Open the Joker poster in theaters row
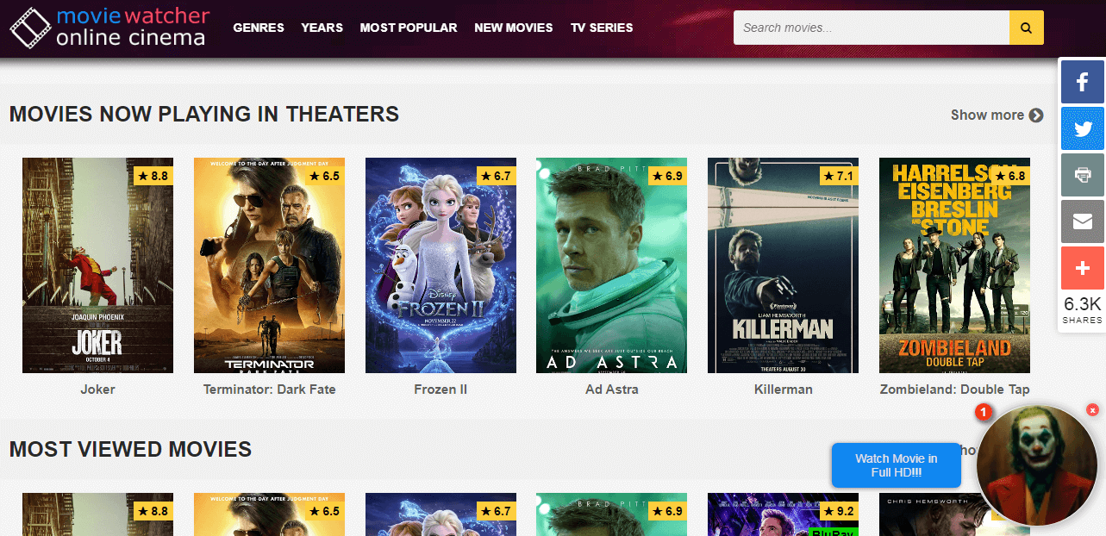 (97, 265)
